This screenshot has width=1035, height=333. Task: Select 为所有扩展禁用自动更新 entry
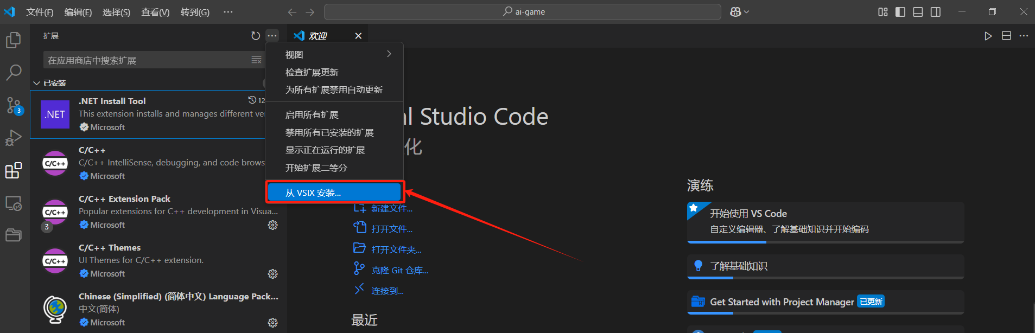coord(334,89)
